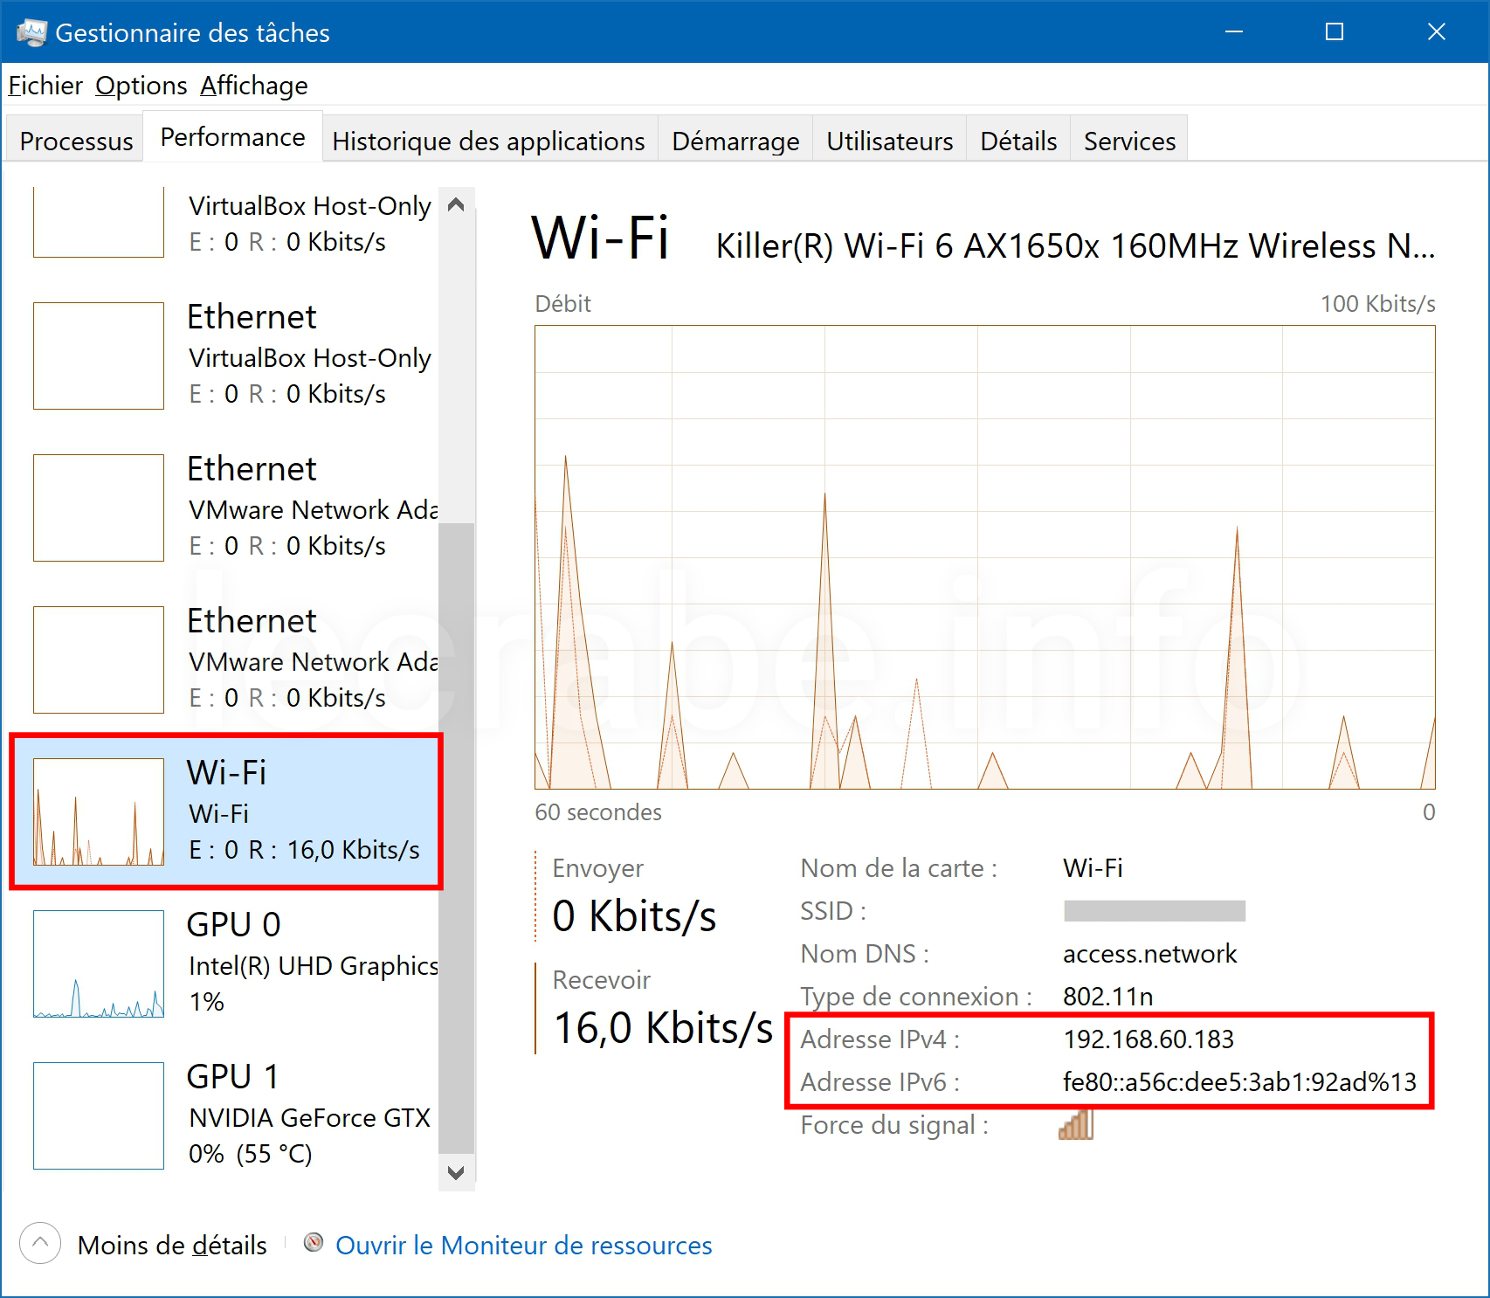Click the Resource Monitor icon

(x=314, y=1242)
